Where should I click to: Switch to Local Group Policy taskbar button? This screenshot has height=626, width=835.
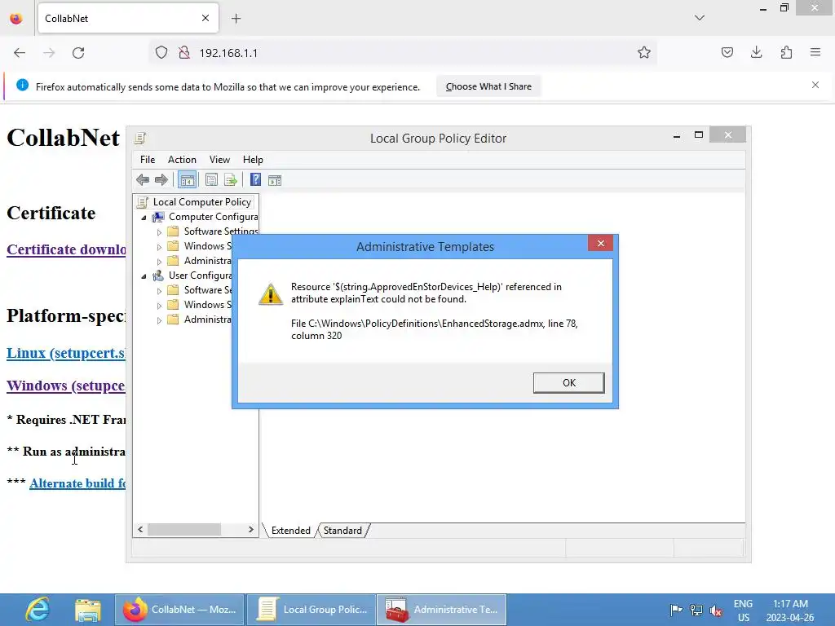[x=311, y=610]
